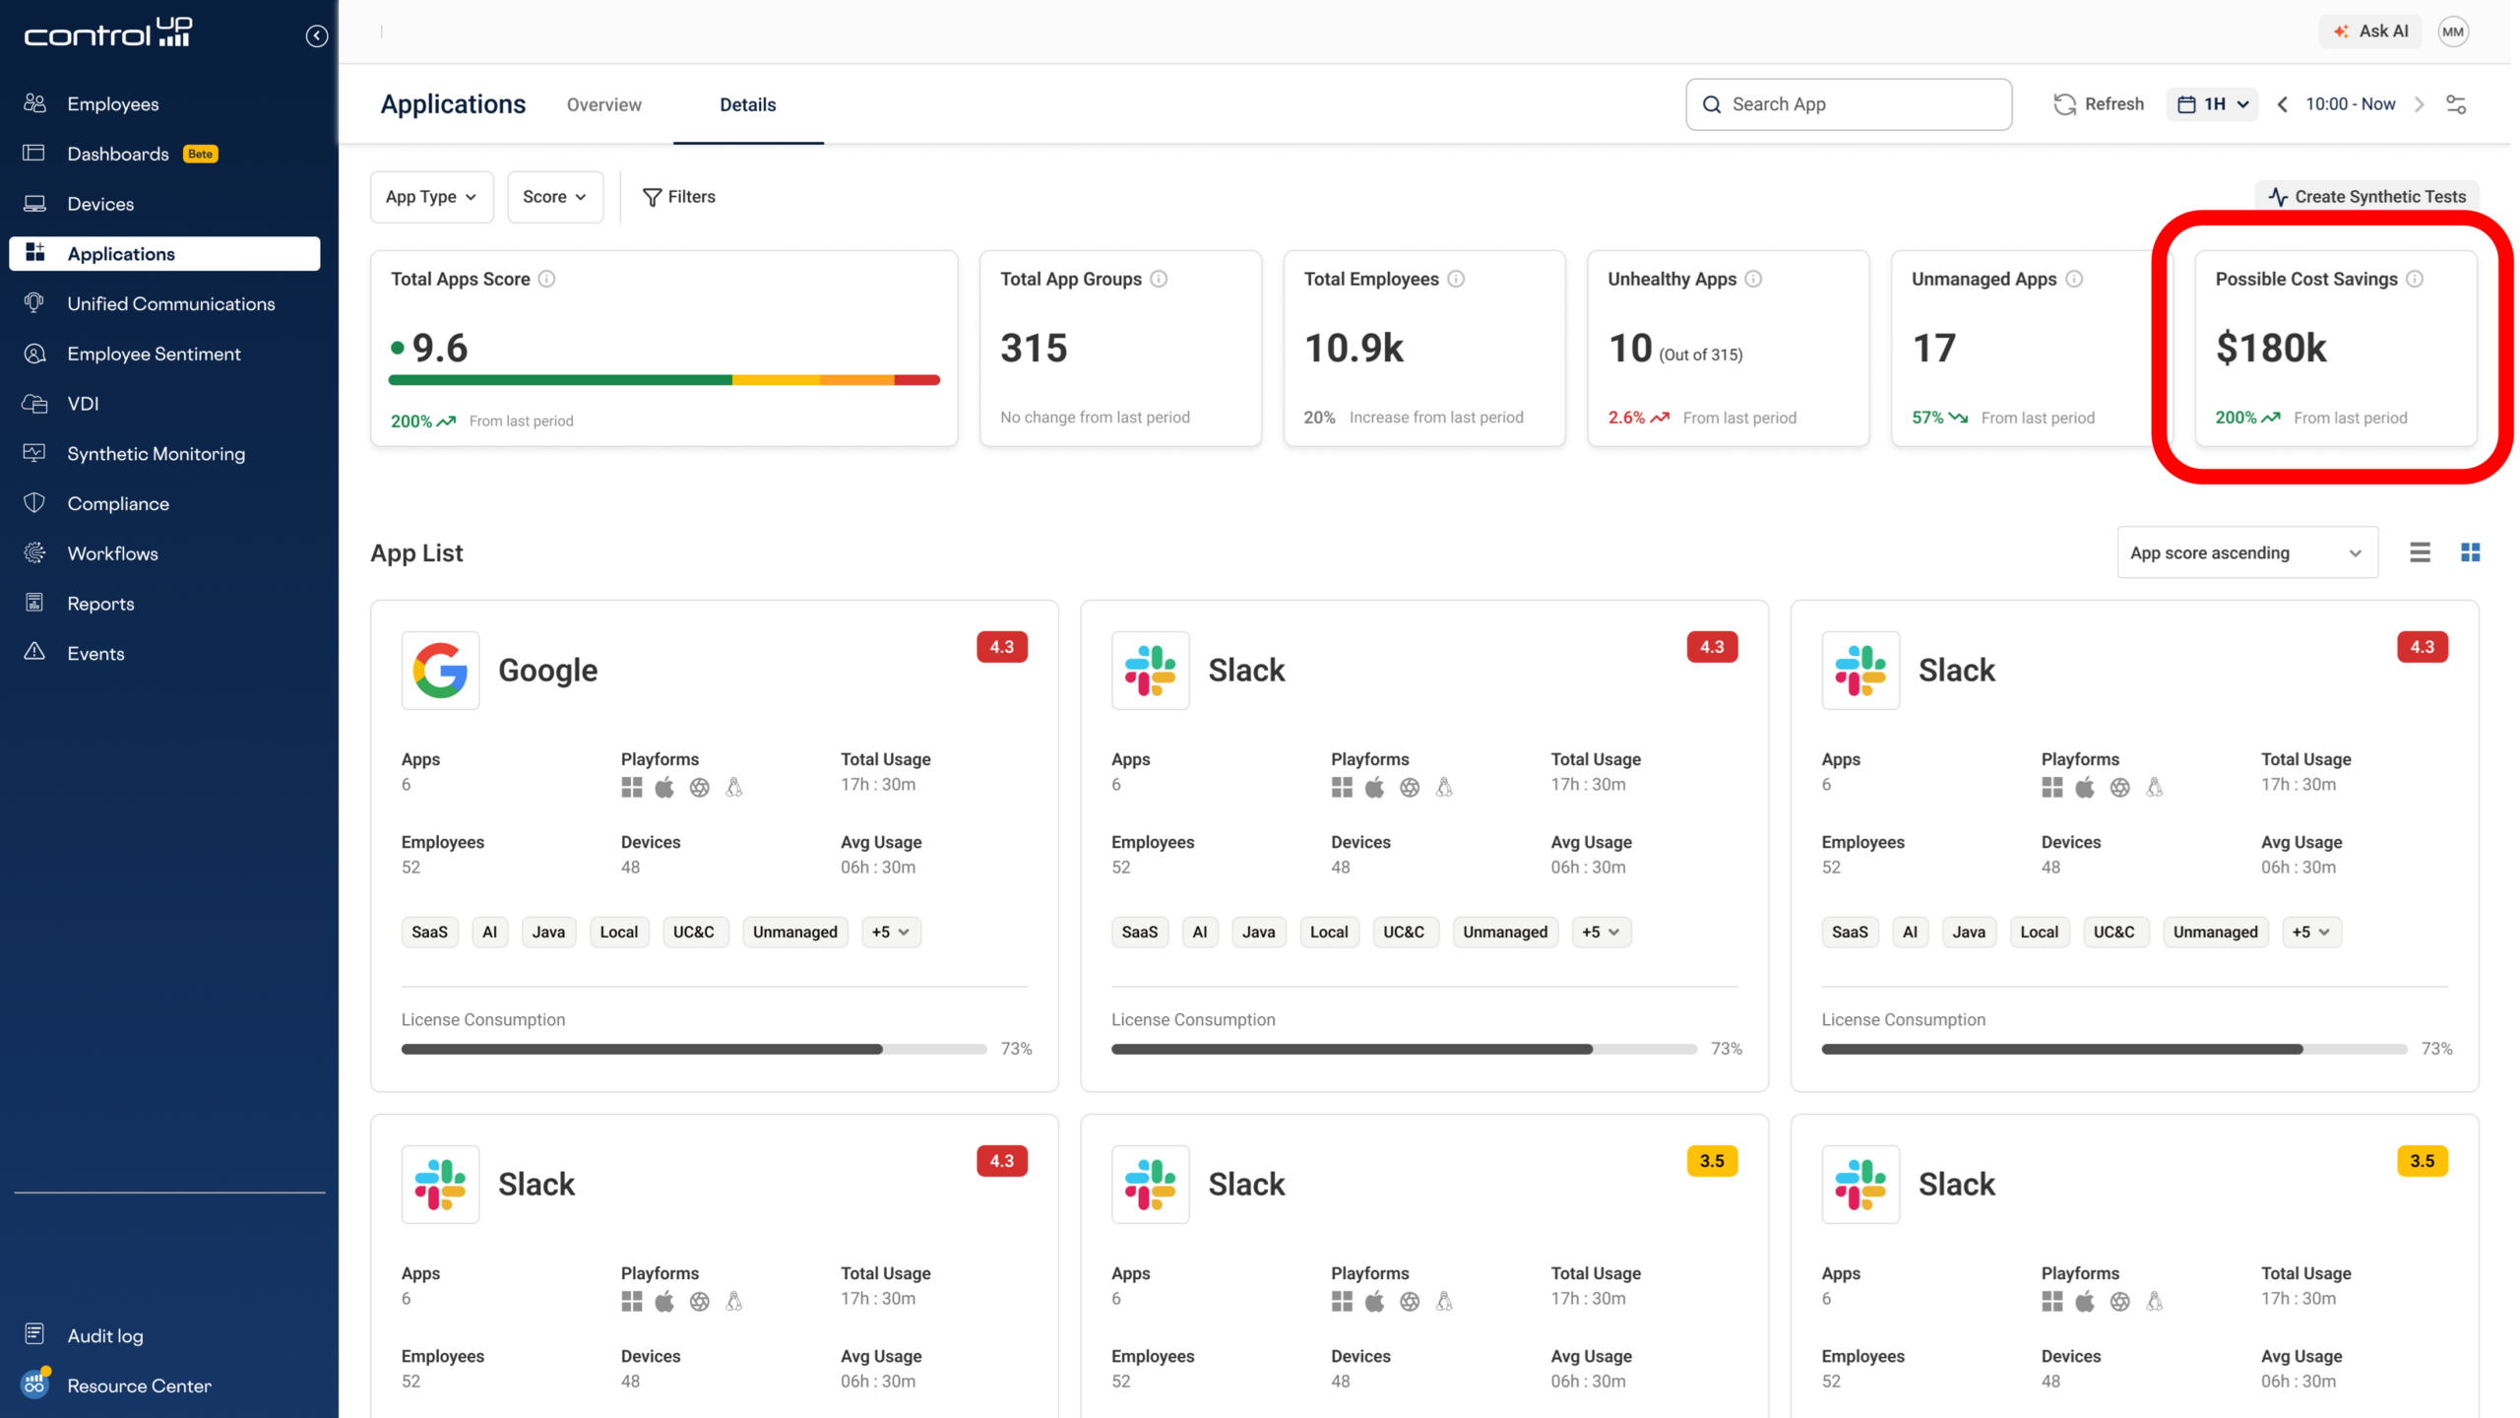The image size is (2520, 1418).
Task: Open the info tooltip on Possible Cost Savings
Action: pos(2415,279)
